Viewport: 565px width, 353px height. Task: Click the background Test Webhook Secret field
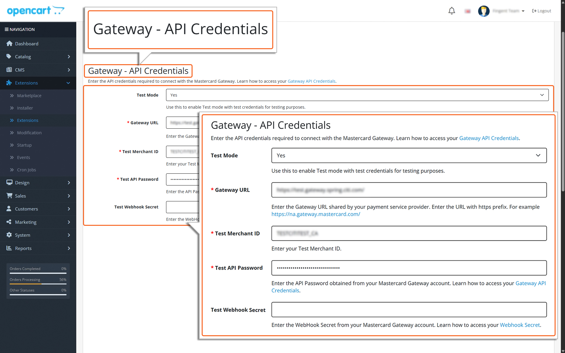click(x=183, y=207)
